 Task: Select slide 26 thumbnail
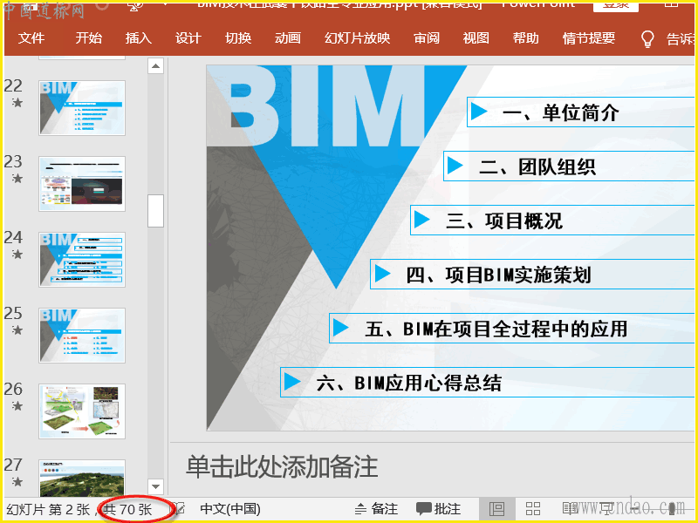pyautogui.click(x=82, y=411)
